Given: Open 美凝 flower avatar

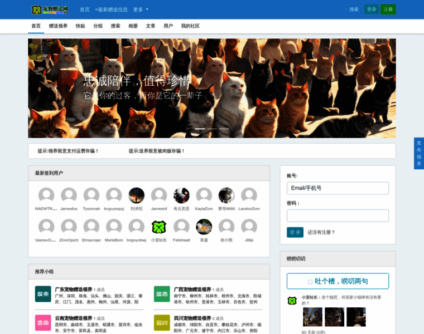Looking at the screenshot, I should tap(204, 227).
